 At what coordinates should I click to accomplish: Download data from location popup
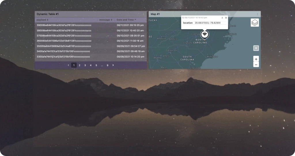[x=222, y=18]
